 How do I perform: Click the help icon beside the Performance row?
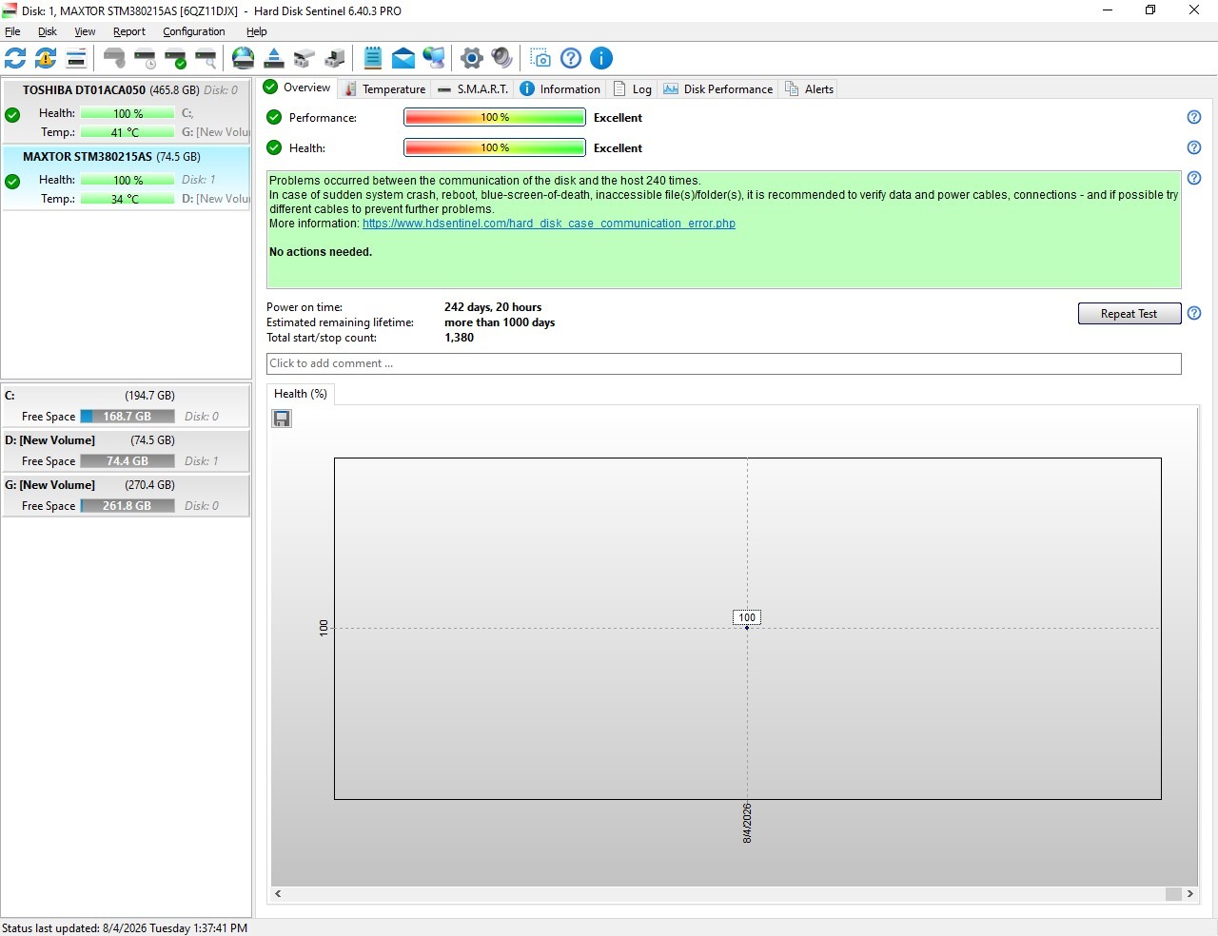coord(1194,117)
